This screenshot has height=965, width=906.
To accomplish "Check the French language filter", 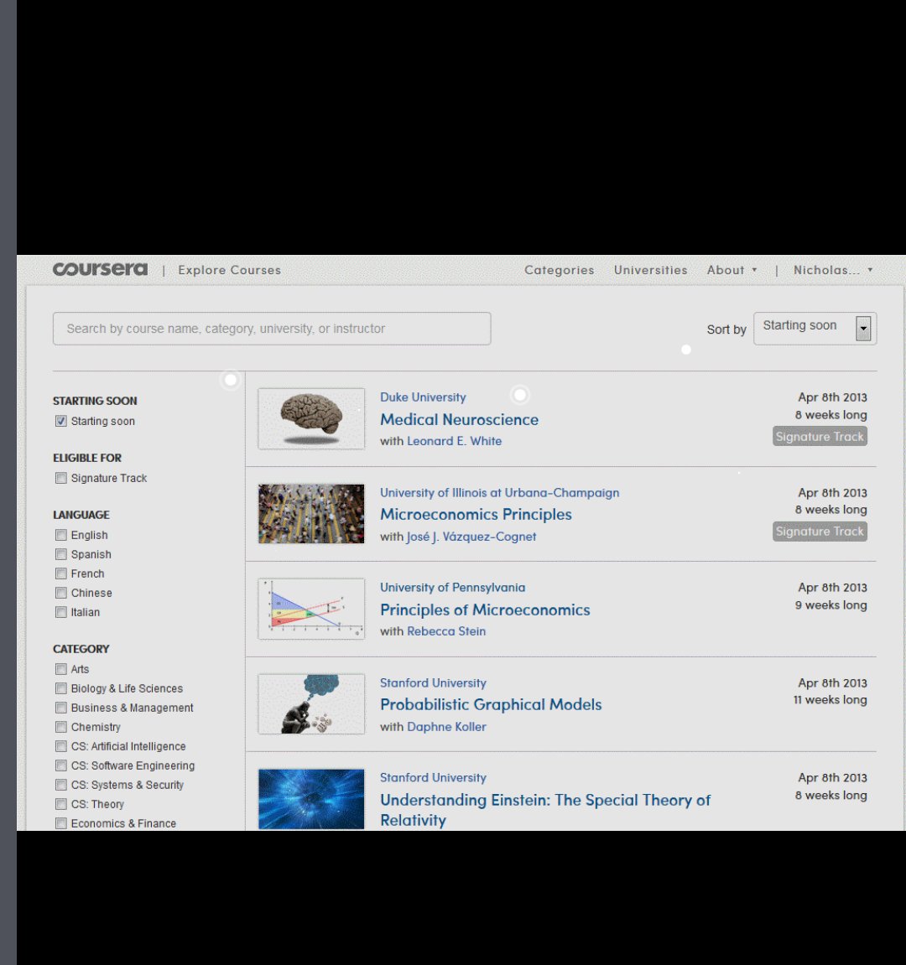I will click(x=61, y=573).
